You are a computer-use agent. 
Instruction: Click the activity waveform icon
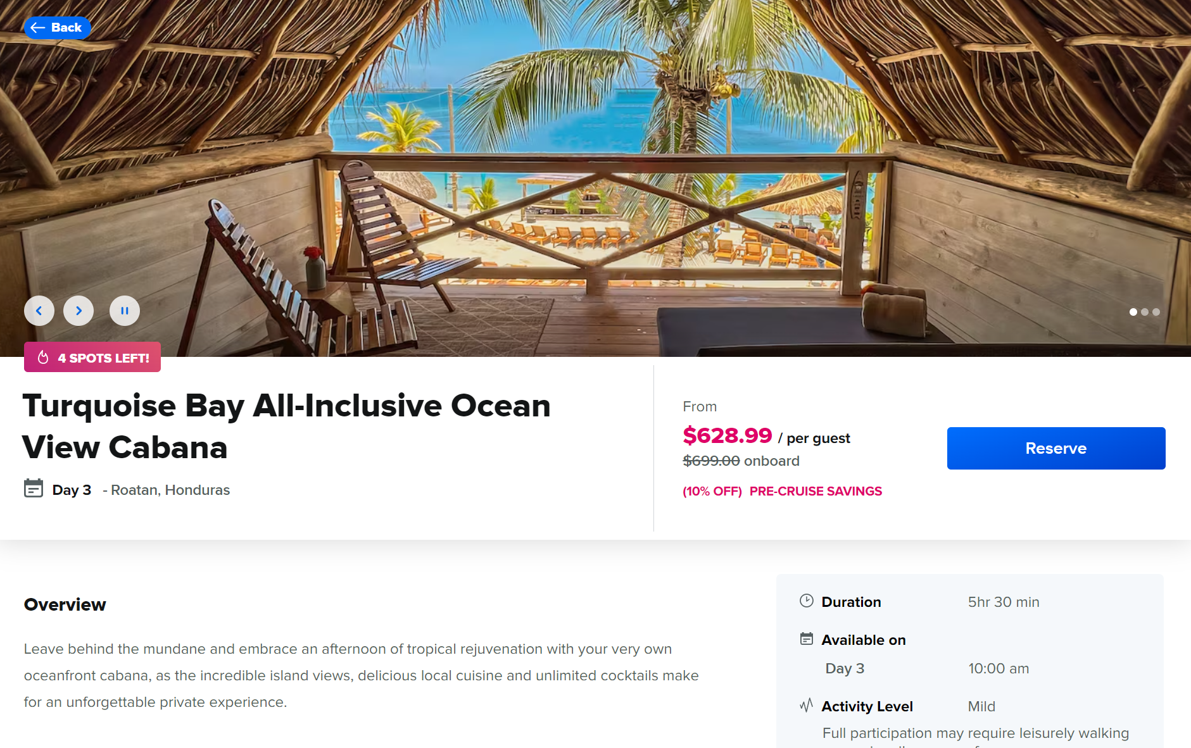806,705
